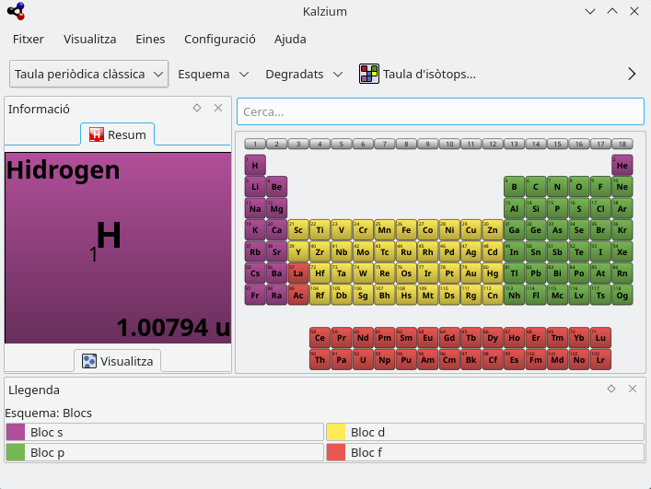This screenshot has width=651, height=489.
Task: Select the Actinium (Ac) element tile
Action: pos(298,295)
